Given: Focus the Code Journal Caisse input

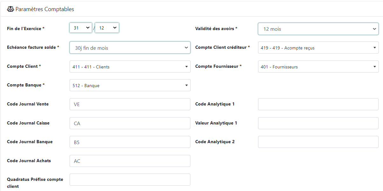Looking at the screenshot, I should (x=130, y=123).
